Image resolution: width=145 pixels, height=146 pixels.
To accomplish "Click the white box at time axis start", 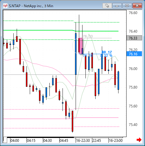I will coord(5,140).
